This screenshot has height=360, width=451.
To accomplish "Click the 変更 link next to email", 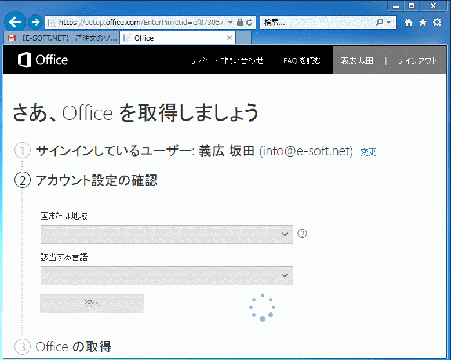I will tap(368, 152).
